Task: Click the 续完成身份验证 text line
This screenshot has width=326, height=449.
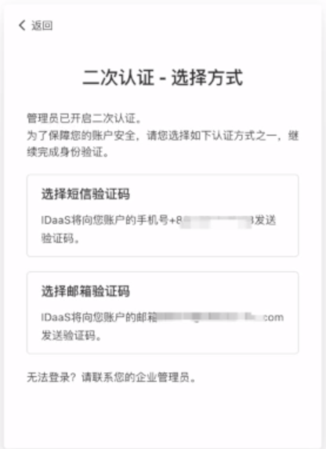Action: [67, 152]
